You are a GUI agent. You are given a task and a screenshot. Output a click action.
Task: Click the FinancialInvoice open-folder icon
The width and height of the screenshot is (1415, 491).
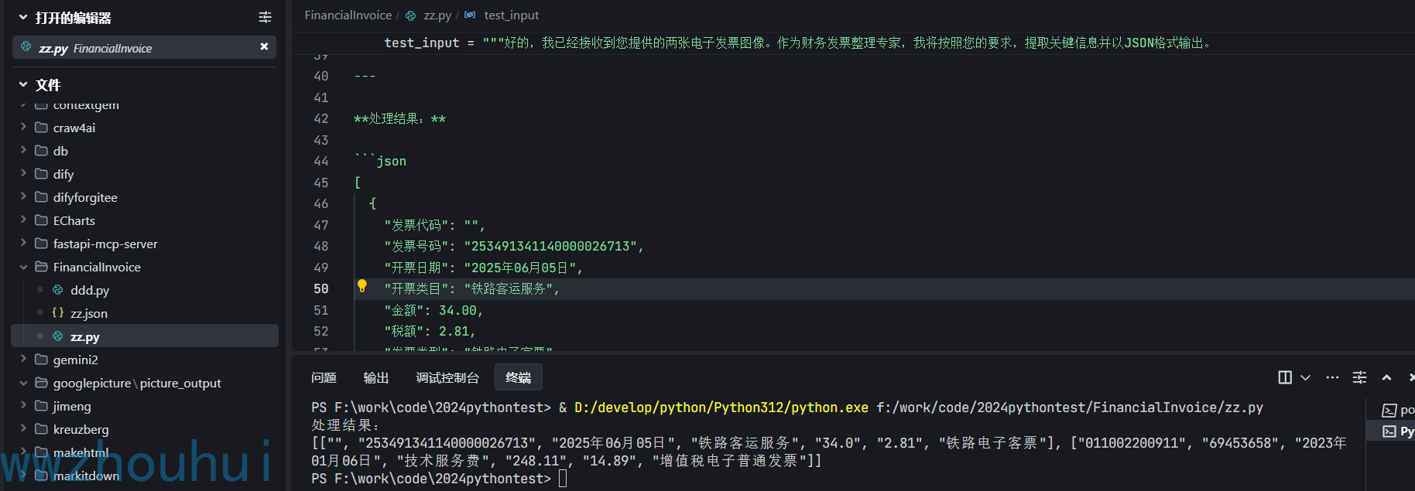click(x=41, y=267)
